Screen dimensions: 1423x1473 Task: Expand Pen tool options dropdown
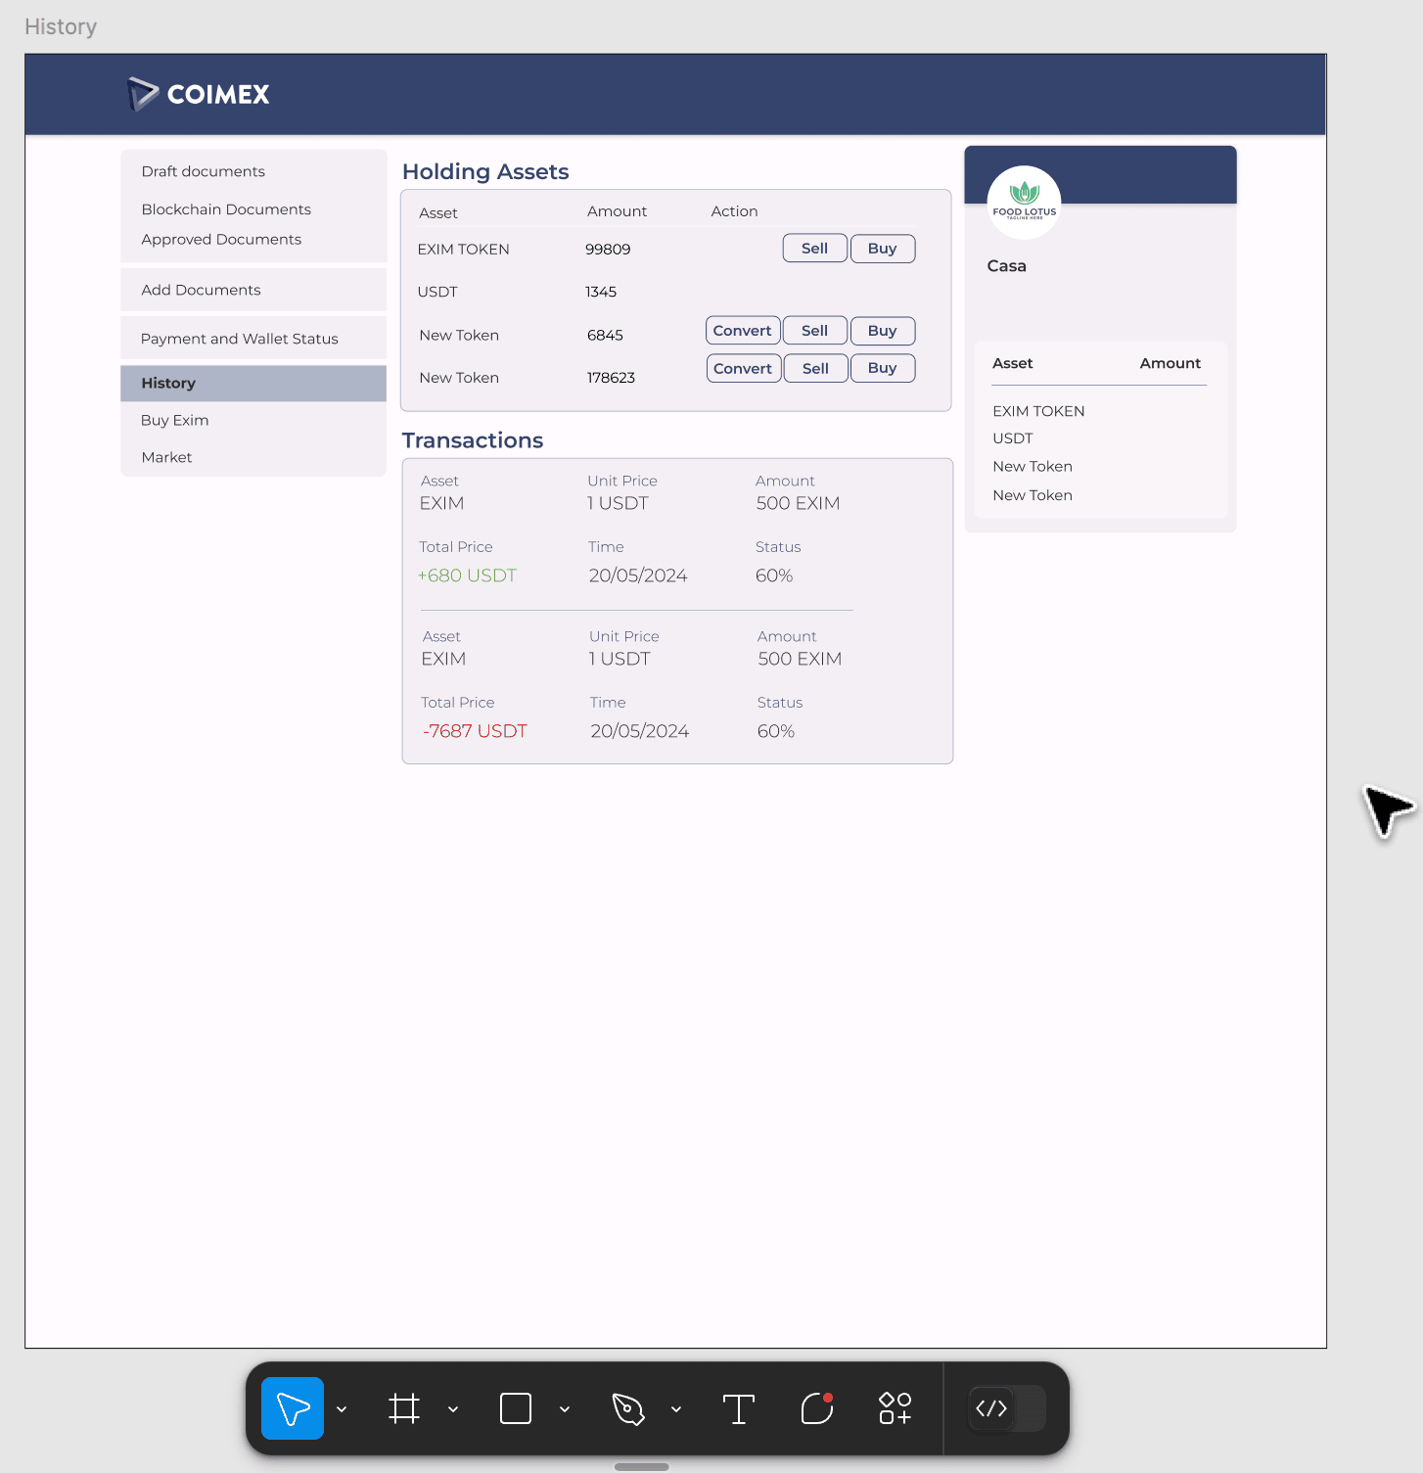pos(676,1409)
